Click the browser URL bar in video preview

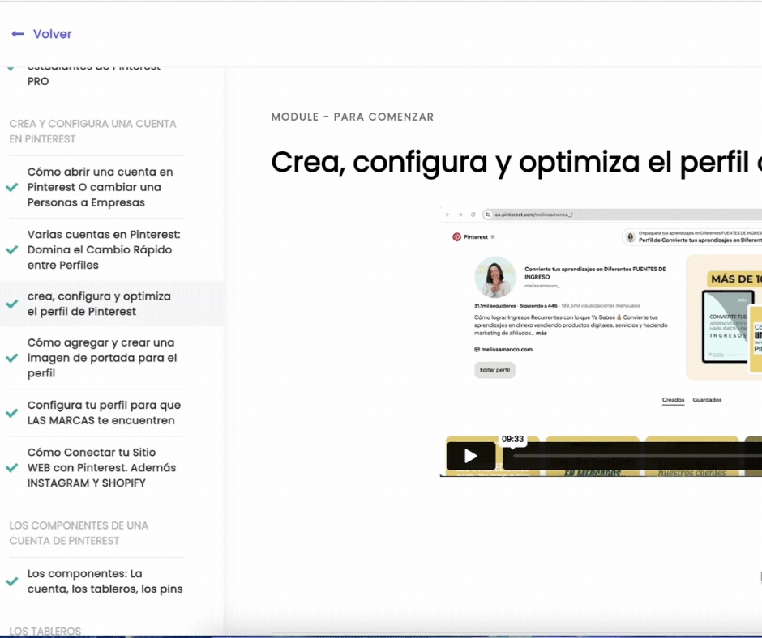(x=622, y=215)
